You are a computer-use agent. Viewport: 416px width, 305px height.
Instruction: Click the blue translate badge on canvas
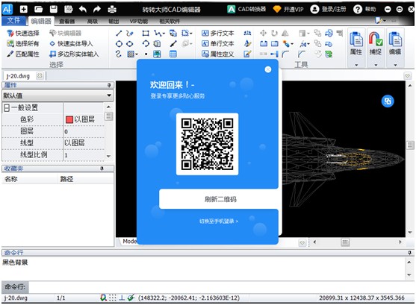click(388, 101)
